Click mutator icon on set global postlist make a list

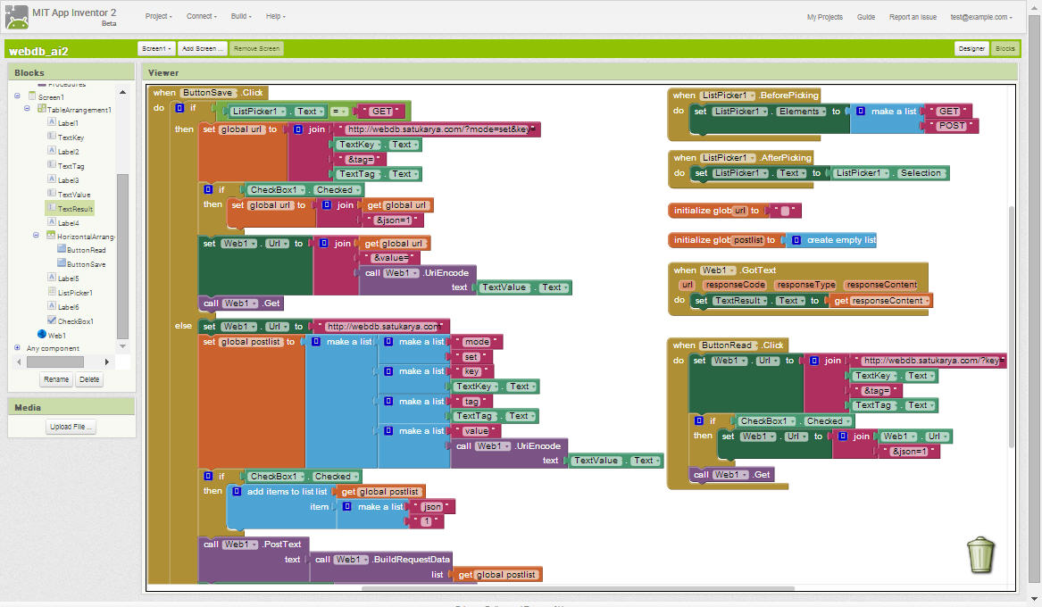316,341
